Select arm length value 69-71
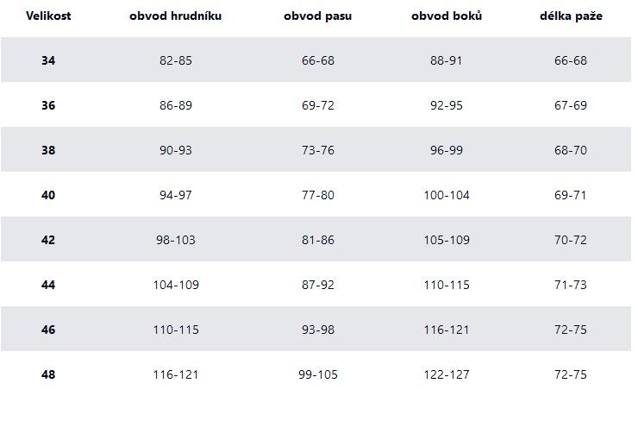Screen dimensions: 638x440 tap(571, 195)
